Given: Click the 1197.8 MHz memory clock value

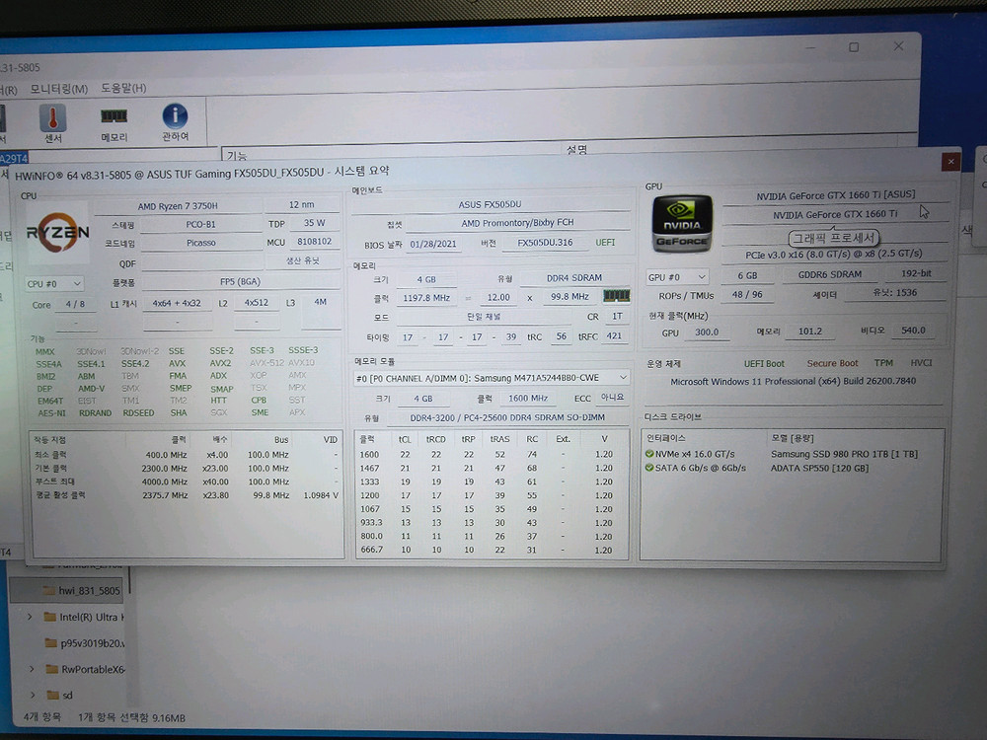Looking at the screenshot, I should click(426, 298).
